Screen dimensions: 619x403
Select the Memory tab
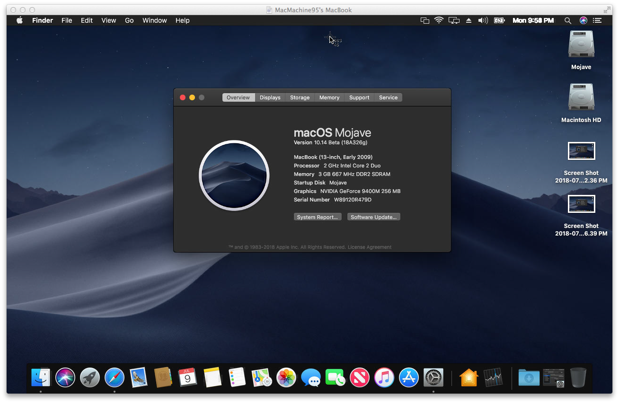coord(329,97)
